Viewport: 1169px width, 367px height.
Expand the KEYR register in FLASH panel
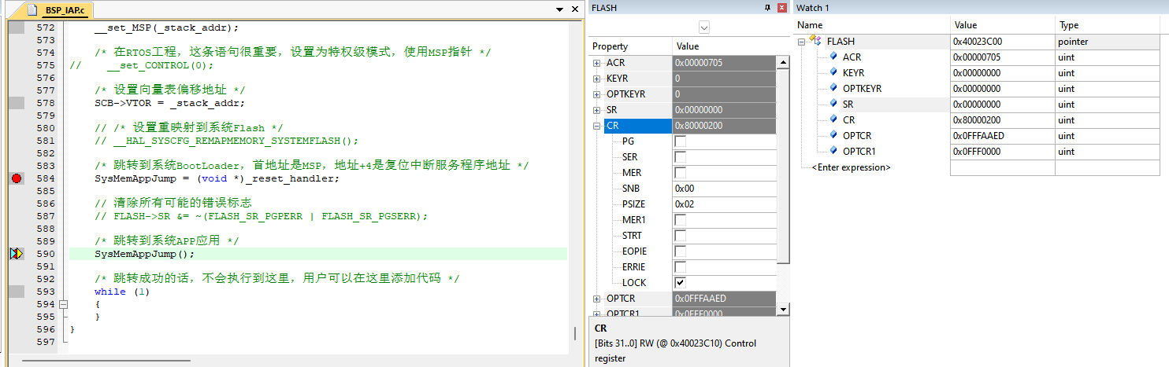597,79
